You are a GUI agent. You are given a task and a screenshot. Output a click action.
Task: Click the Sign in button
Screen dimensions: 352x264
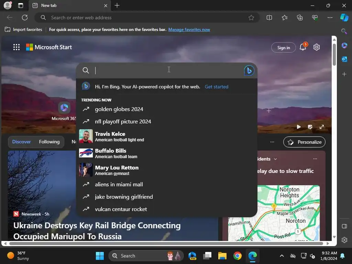(283, 47)
